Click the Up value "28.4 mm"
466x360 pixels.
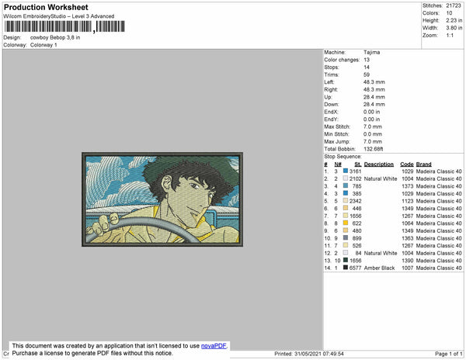(374, 97)
